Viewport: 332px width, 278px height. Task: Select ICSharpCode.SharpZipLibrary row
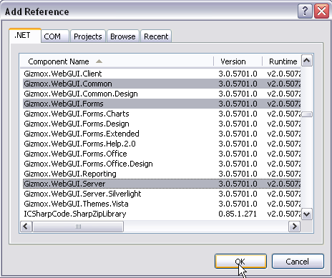162,214
